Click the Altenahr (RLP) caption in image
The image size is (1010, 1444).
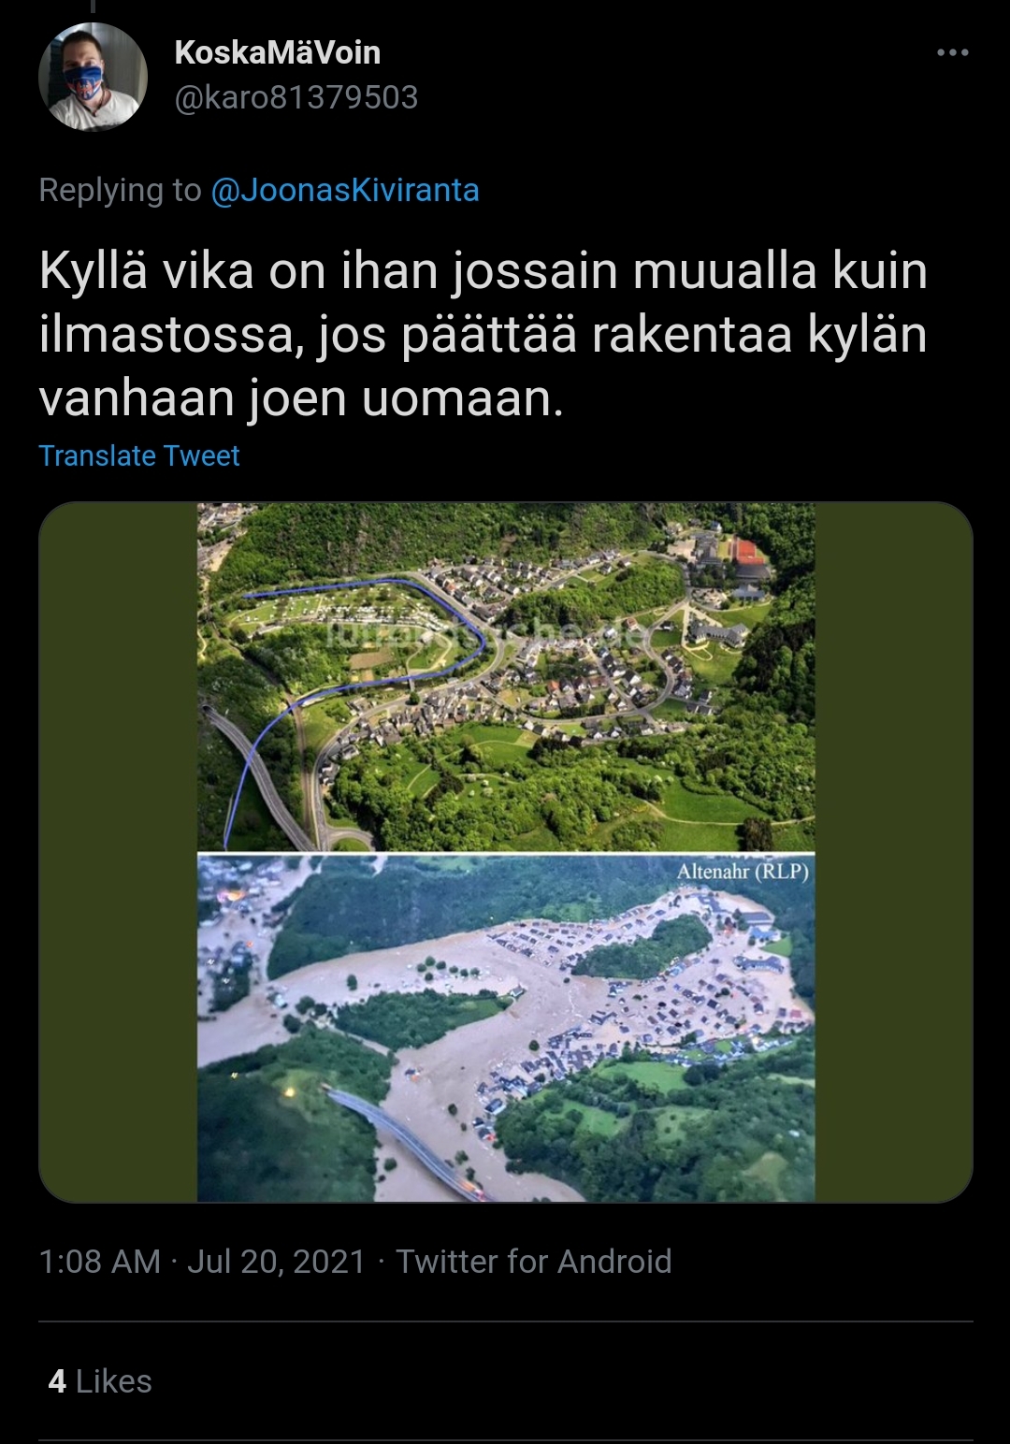[x=743, y=872]
